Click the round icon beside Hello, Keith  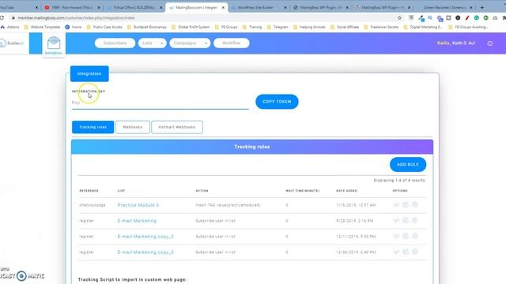point(490,43)
